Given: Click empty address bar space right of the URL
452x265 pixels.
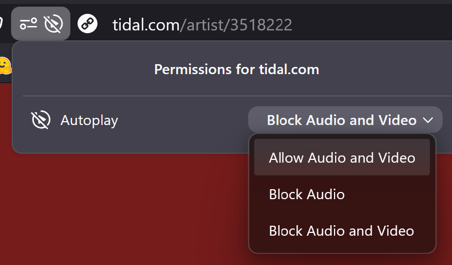Looking at the screenshot, I should [372, 24].
